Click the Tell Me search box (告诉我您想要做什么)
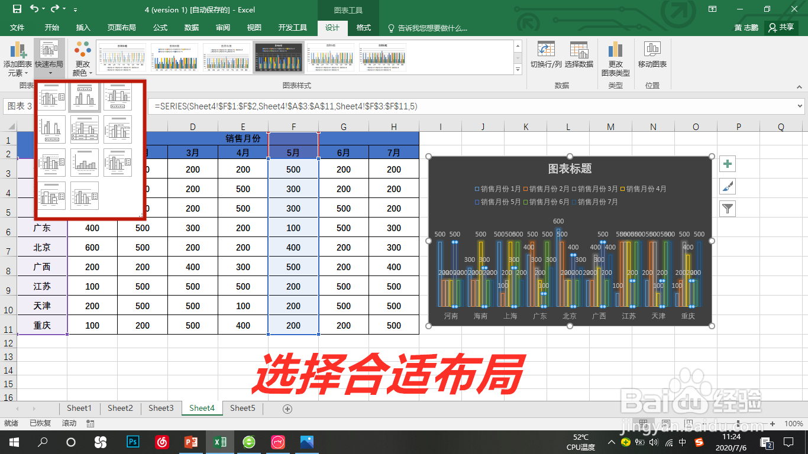808x454 pixels. coord(428,28)
